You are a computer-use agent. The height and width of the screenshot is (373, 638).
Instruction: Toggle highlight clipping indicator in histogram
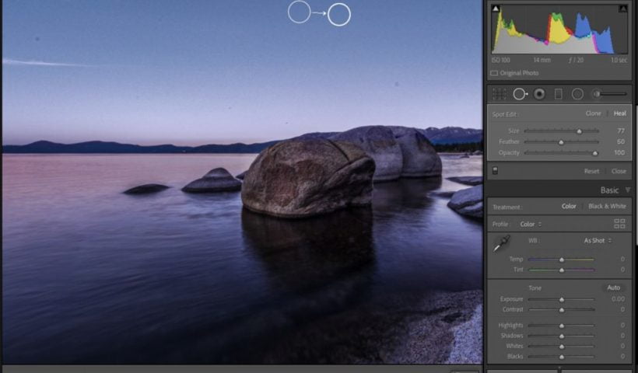[x=622, y=9]
